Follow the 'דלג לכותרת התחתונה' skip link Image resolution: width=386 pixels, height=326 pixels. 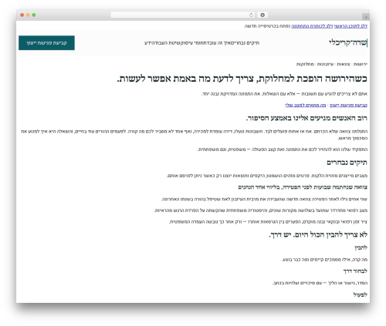312,26
